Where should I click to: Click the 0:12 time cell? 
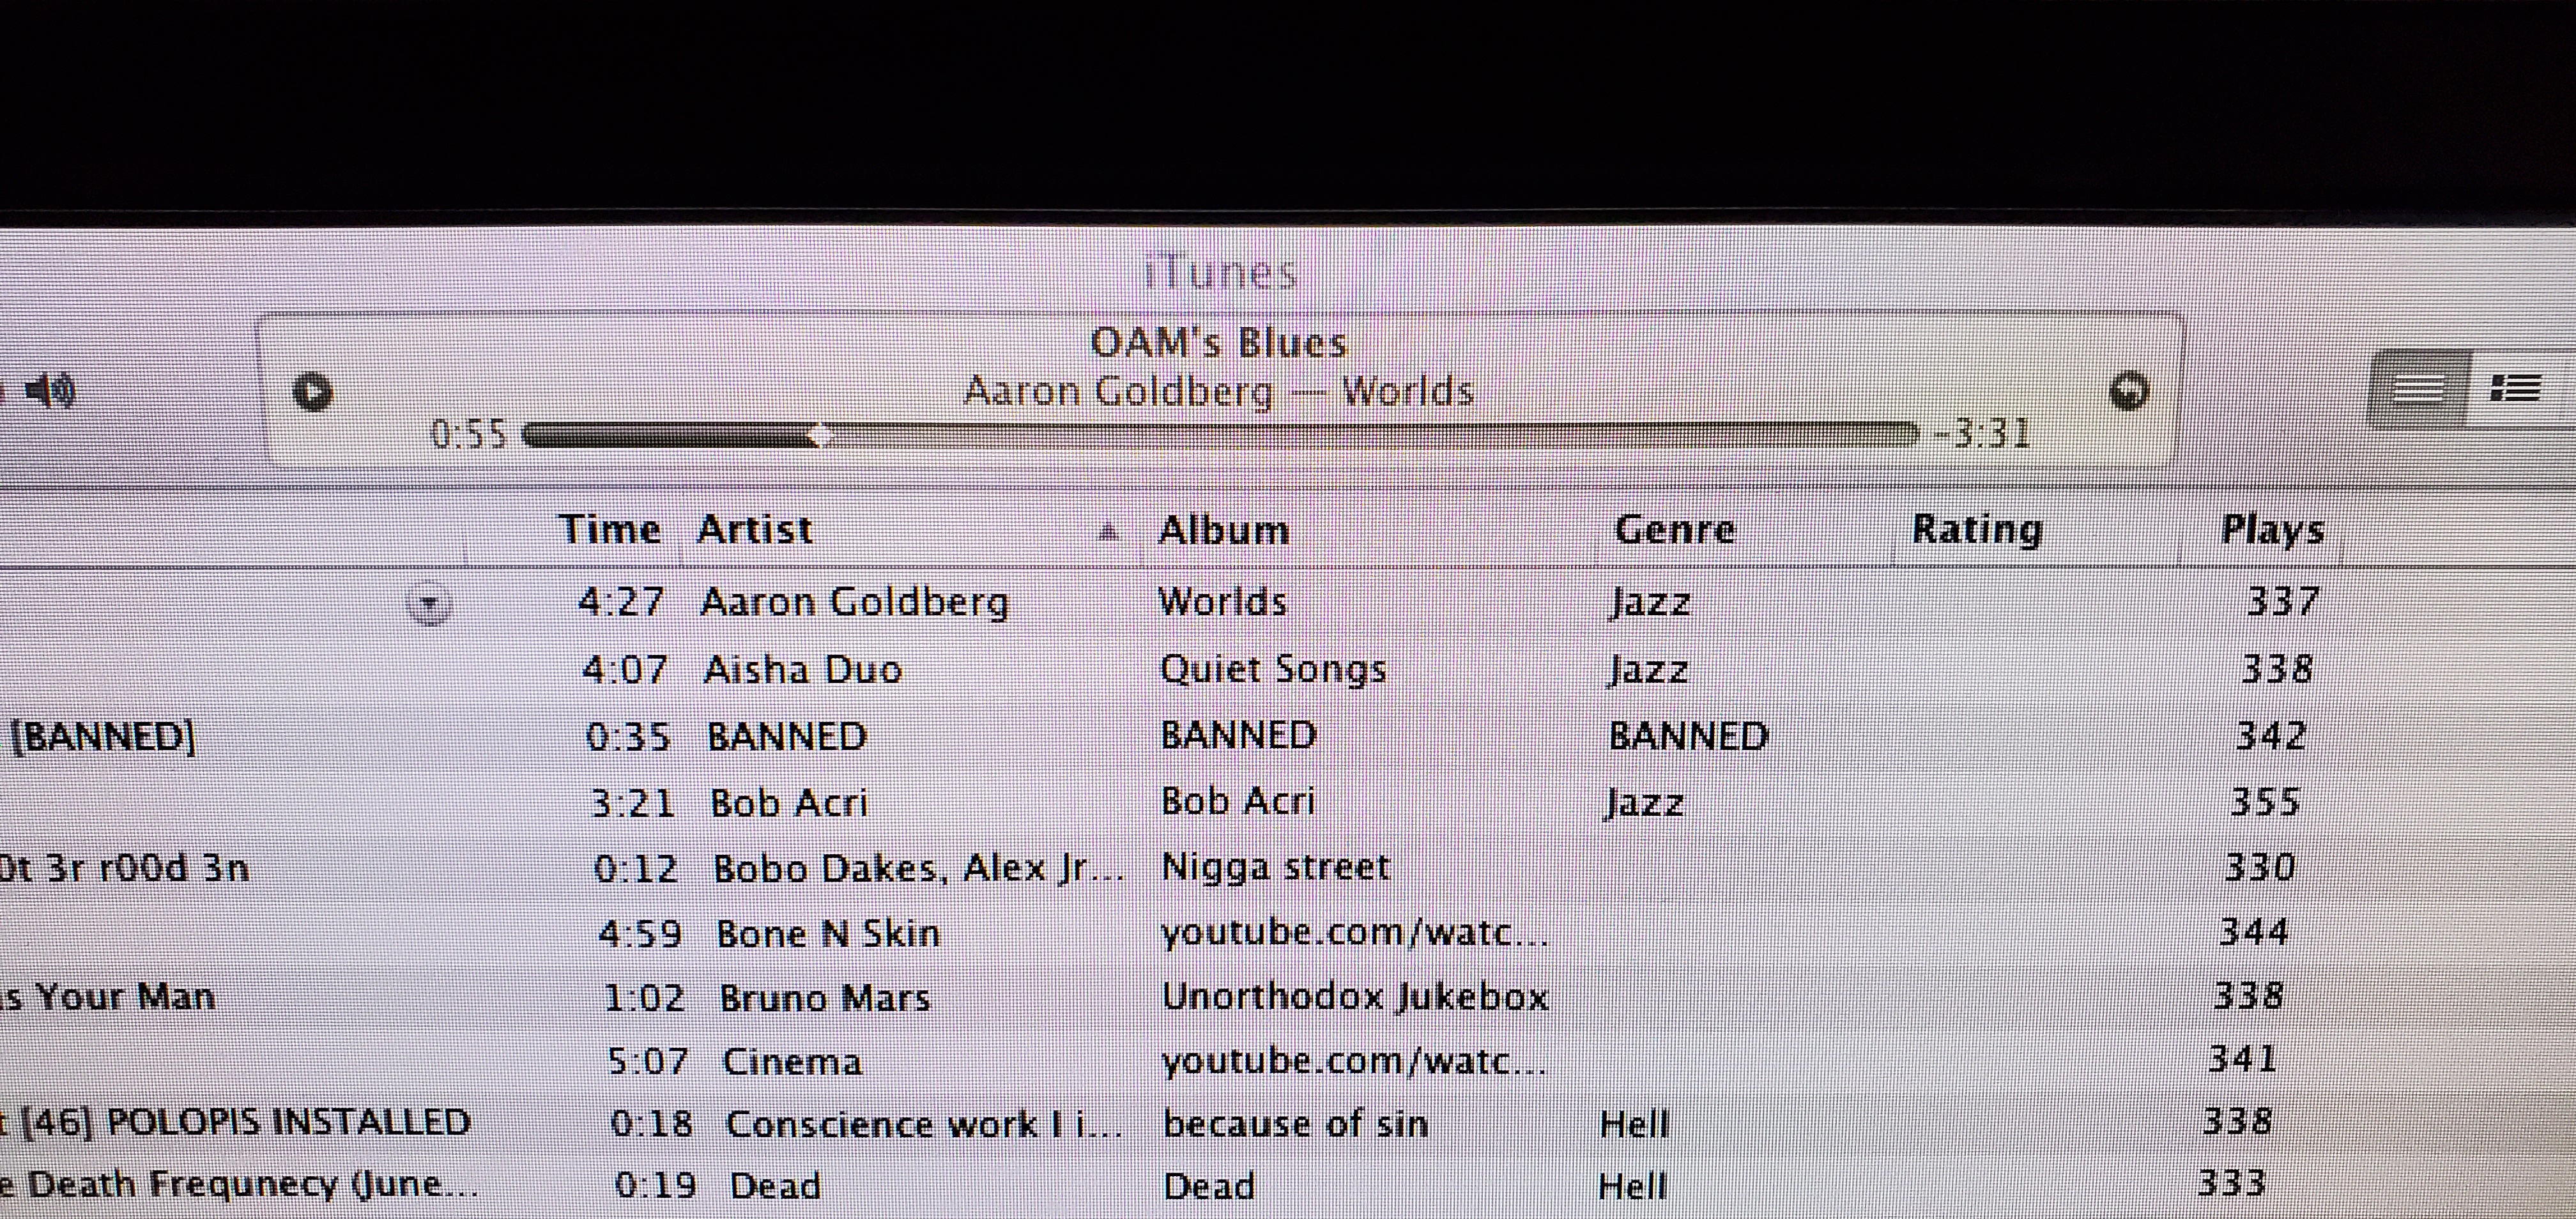636,868
